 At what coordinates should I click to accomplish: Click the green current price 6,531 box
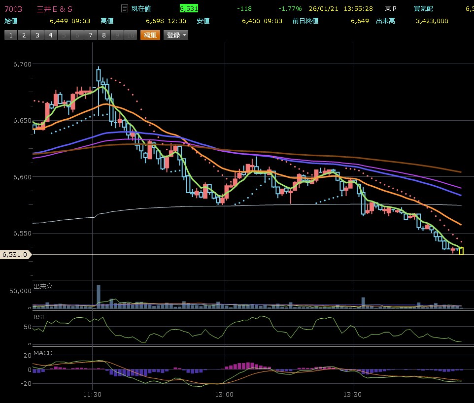click(x=189, y=9)
